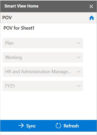Expand the HR and Administration dropdown chevron
This screenshot has width=97, height=135.
pos(79,72)
